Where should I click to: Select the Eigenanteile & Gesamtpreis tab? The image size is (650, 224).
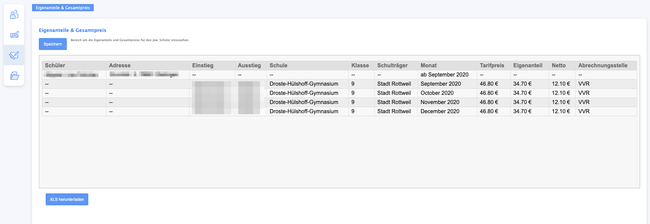pos(63,7)
